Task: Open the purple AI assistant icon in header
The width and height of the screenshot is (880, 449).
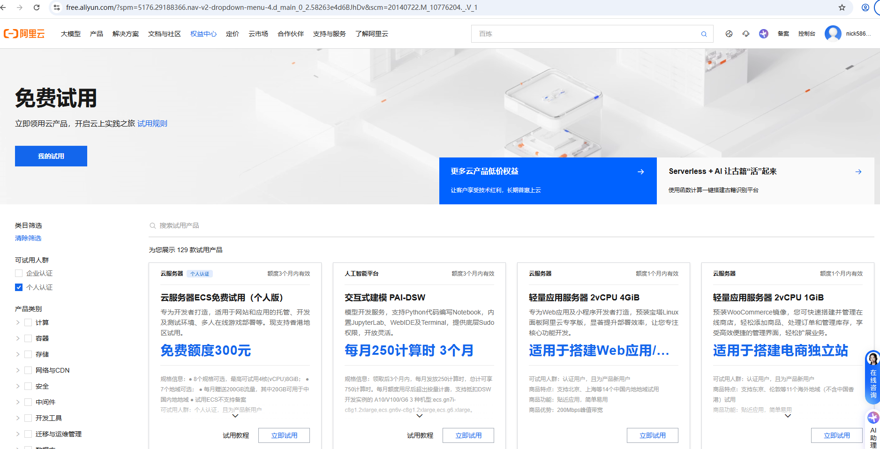Action: 764,34
